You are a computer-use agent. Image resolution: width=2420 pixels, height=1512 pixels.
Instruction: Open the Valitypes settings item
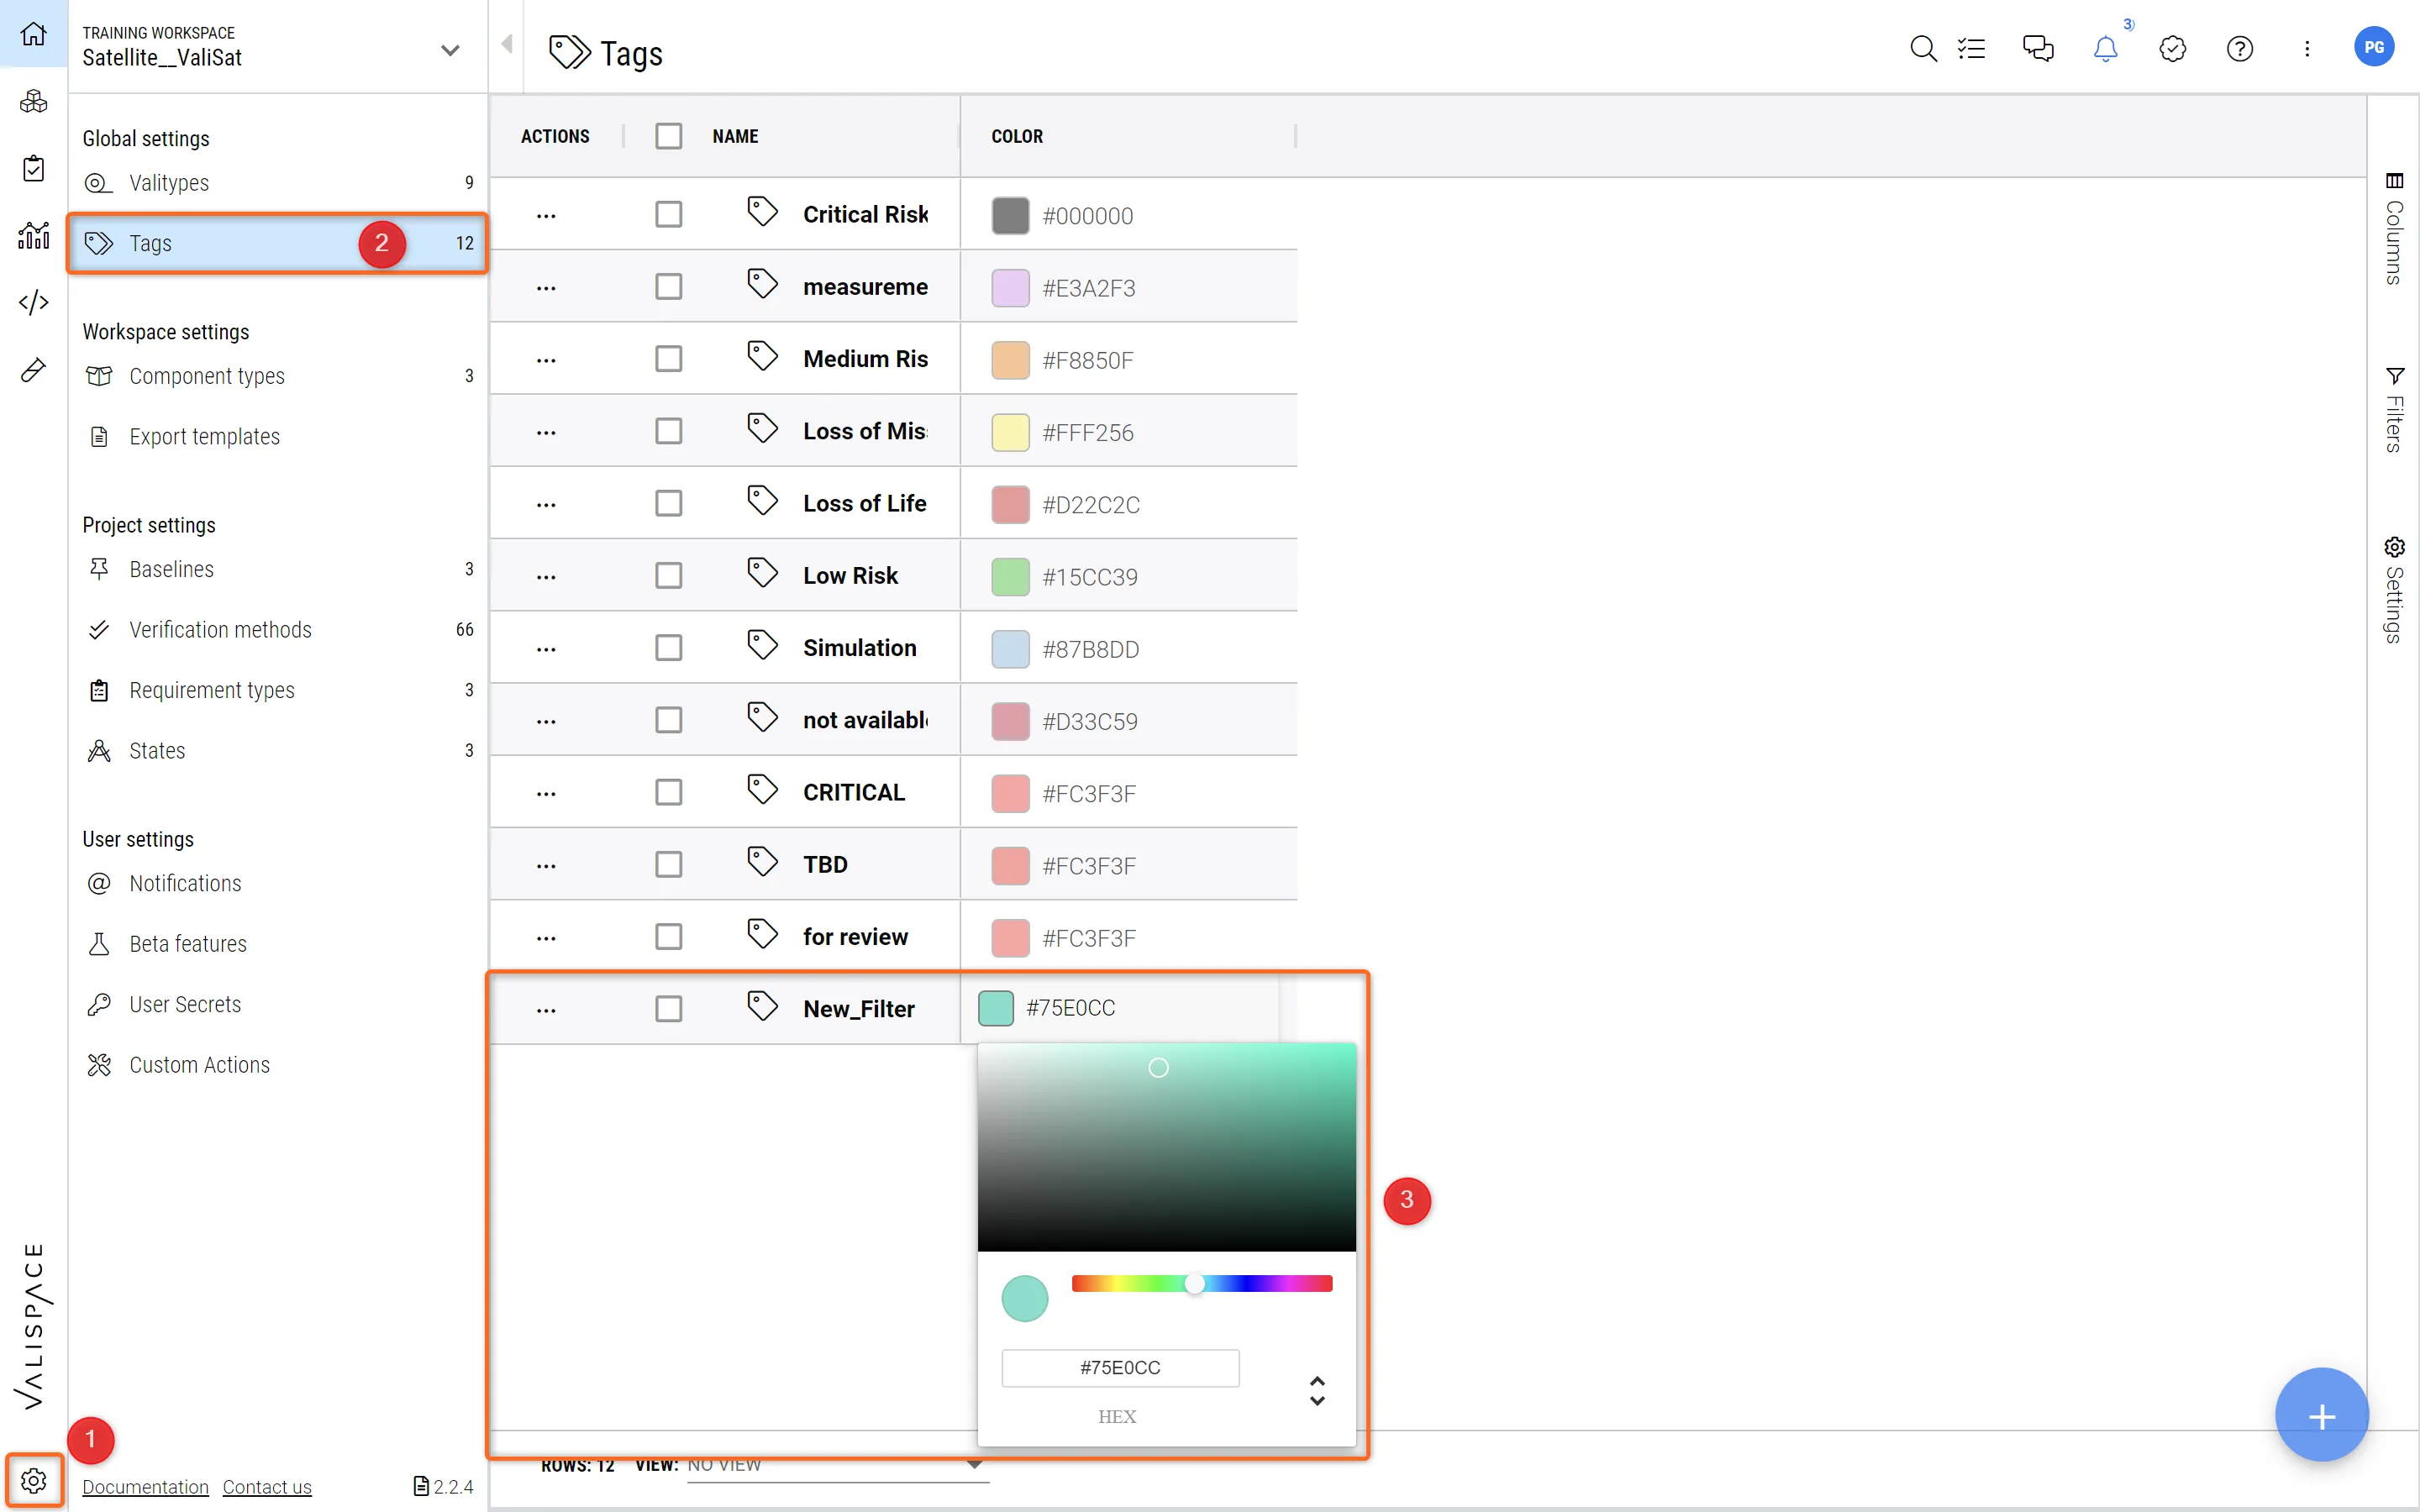pos(169,183)
